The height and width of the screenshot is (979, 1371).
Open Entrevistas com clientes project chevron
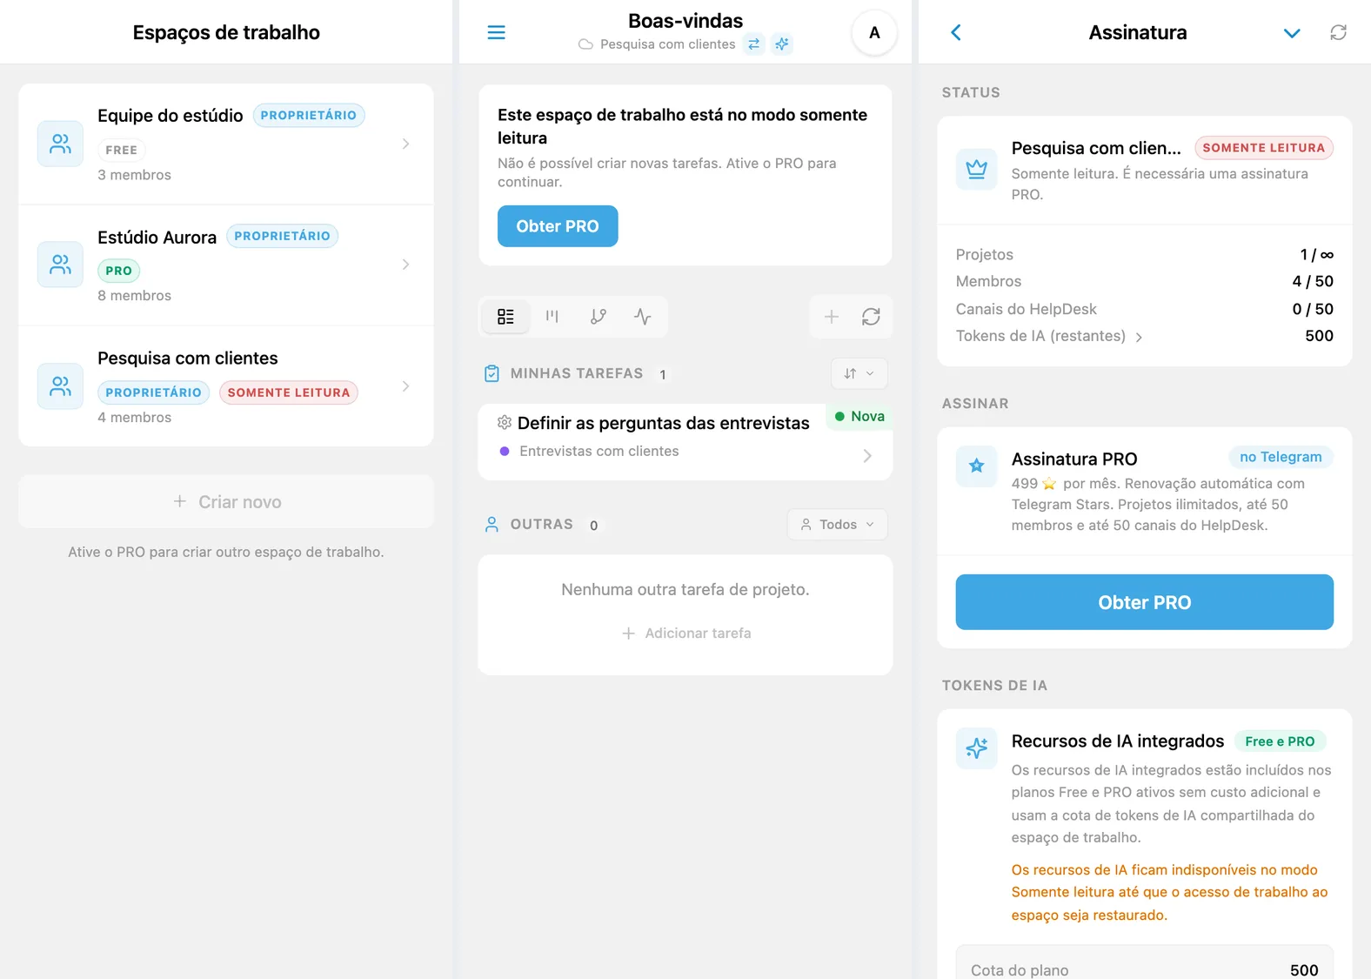click(867, 456)
